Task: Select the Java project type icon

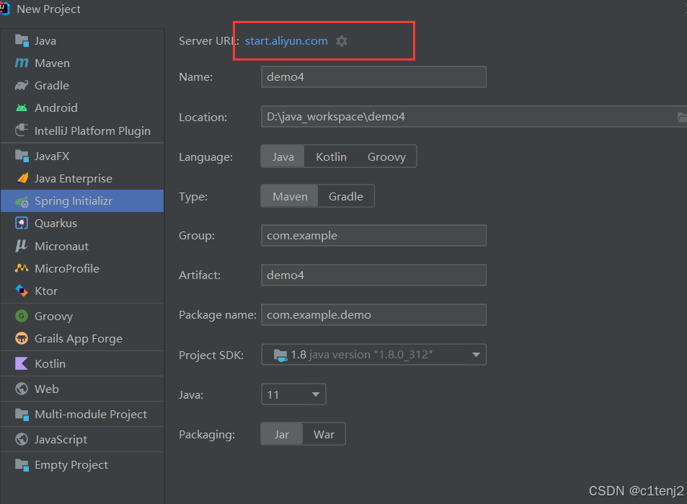Action: (22, 40)
